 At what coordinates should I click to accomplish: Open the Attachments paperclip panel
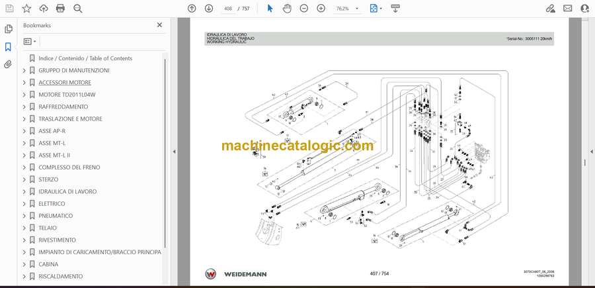coord(8,64)
